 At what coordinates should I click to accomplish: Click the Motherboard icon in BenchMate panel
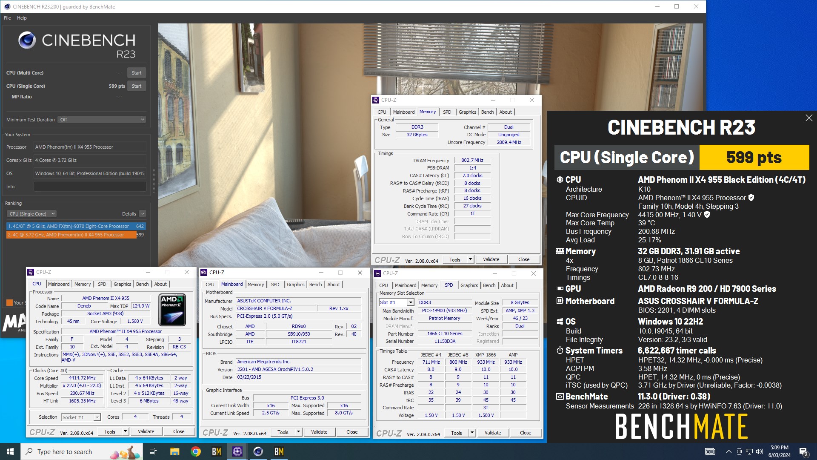click(560, 301)
